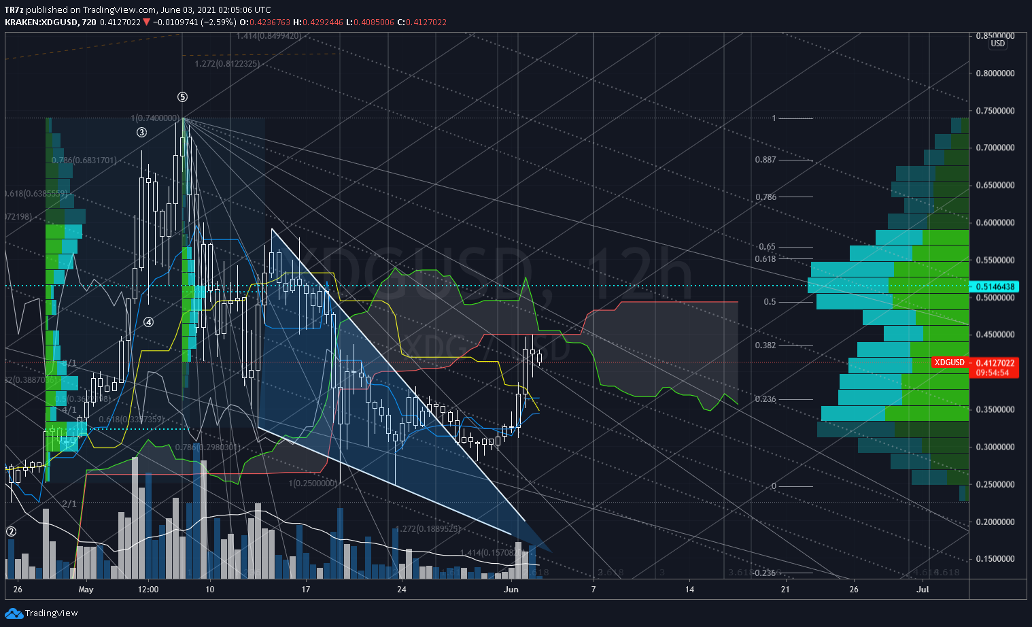This screenshot has width=1032, height=627.
Task: Click the 0.4127022 last price label
Action: (994, 362)
